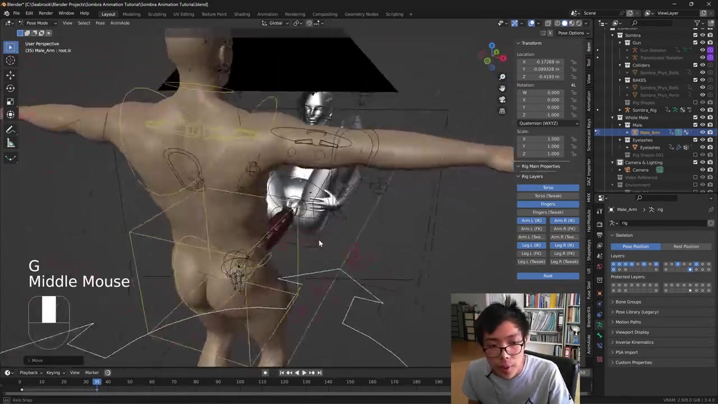Select the Cursor tool in the toolbar
The image size is (718, 404).
[x=10, y=61]
